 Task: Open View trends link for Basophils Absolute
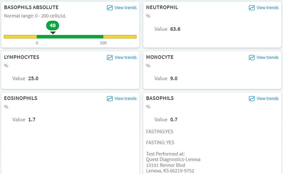pos(125,8)
